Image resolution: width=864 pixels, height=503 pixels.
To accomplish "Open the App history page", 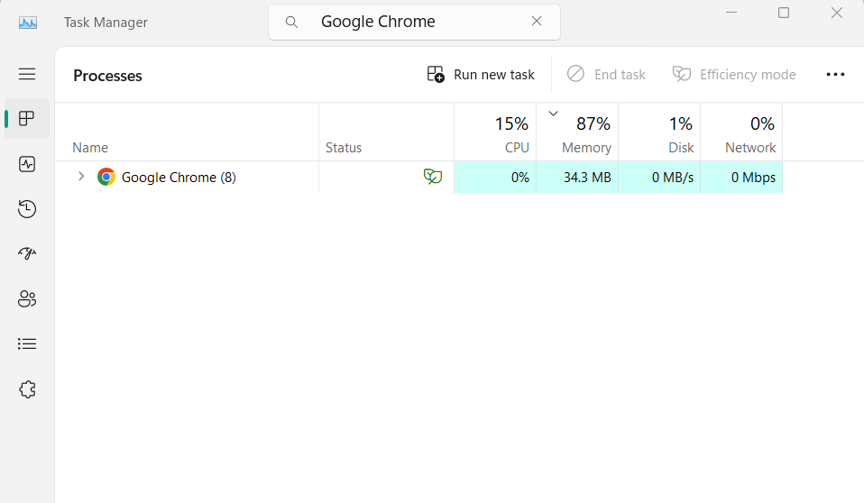I will (27, 209).
